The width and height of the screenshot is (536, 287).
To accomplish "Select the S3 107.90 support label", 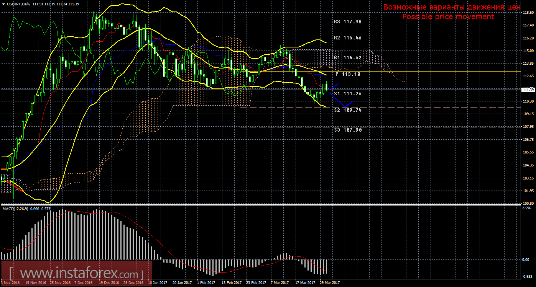I will [x=347, y=130].
